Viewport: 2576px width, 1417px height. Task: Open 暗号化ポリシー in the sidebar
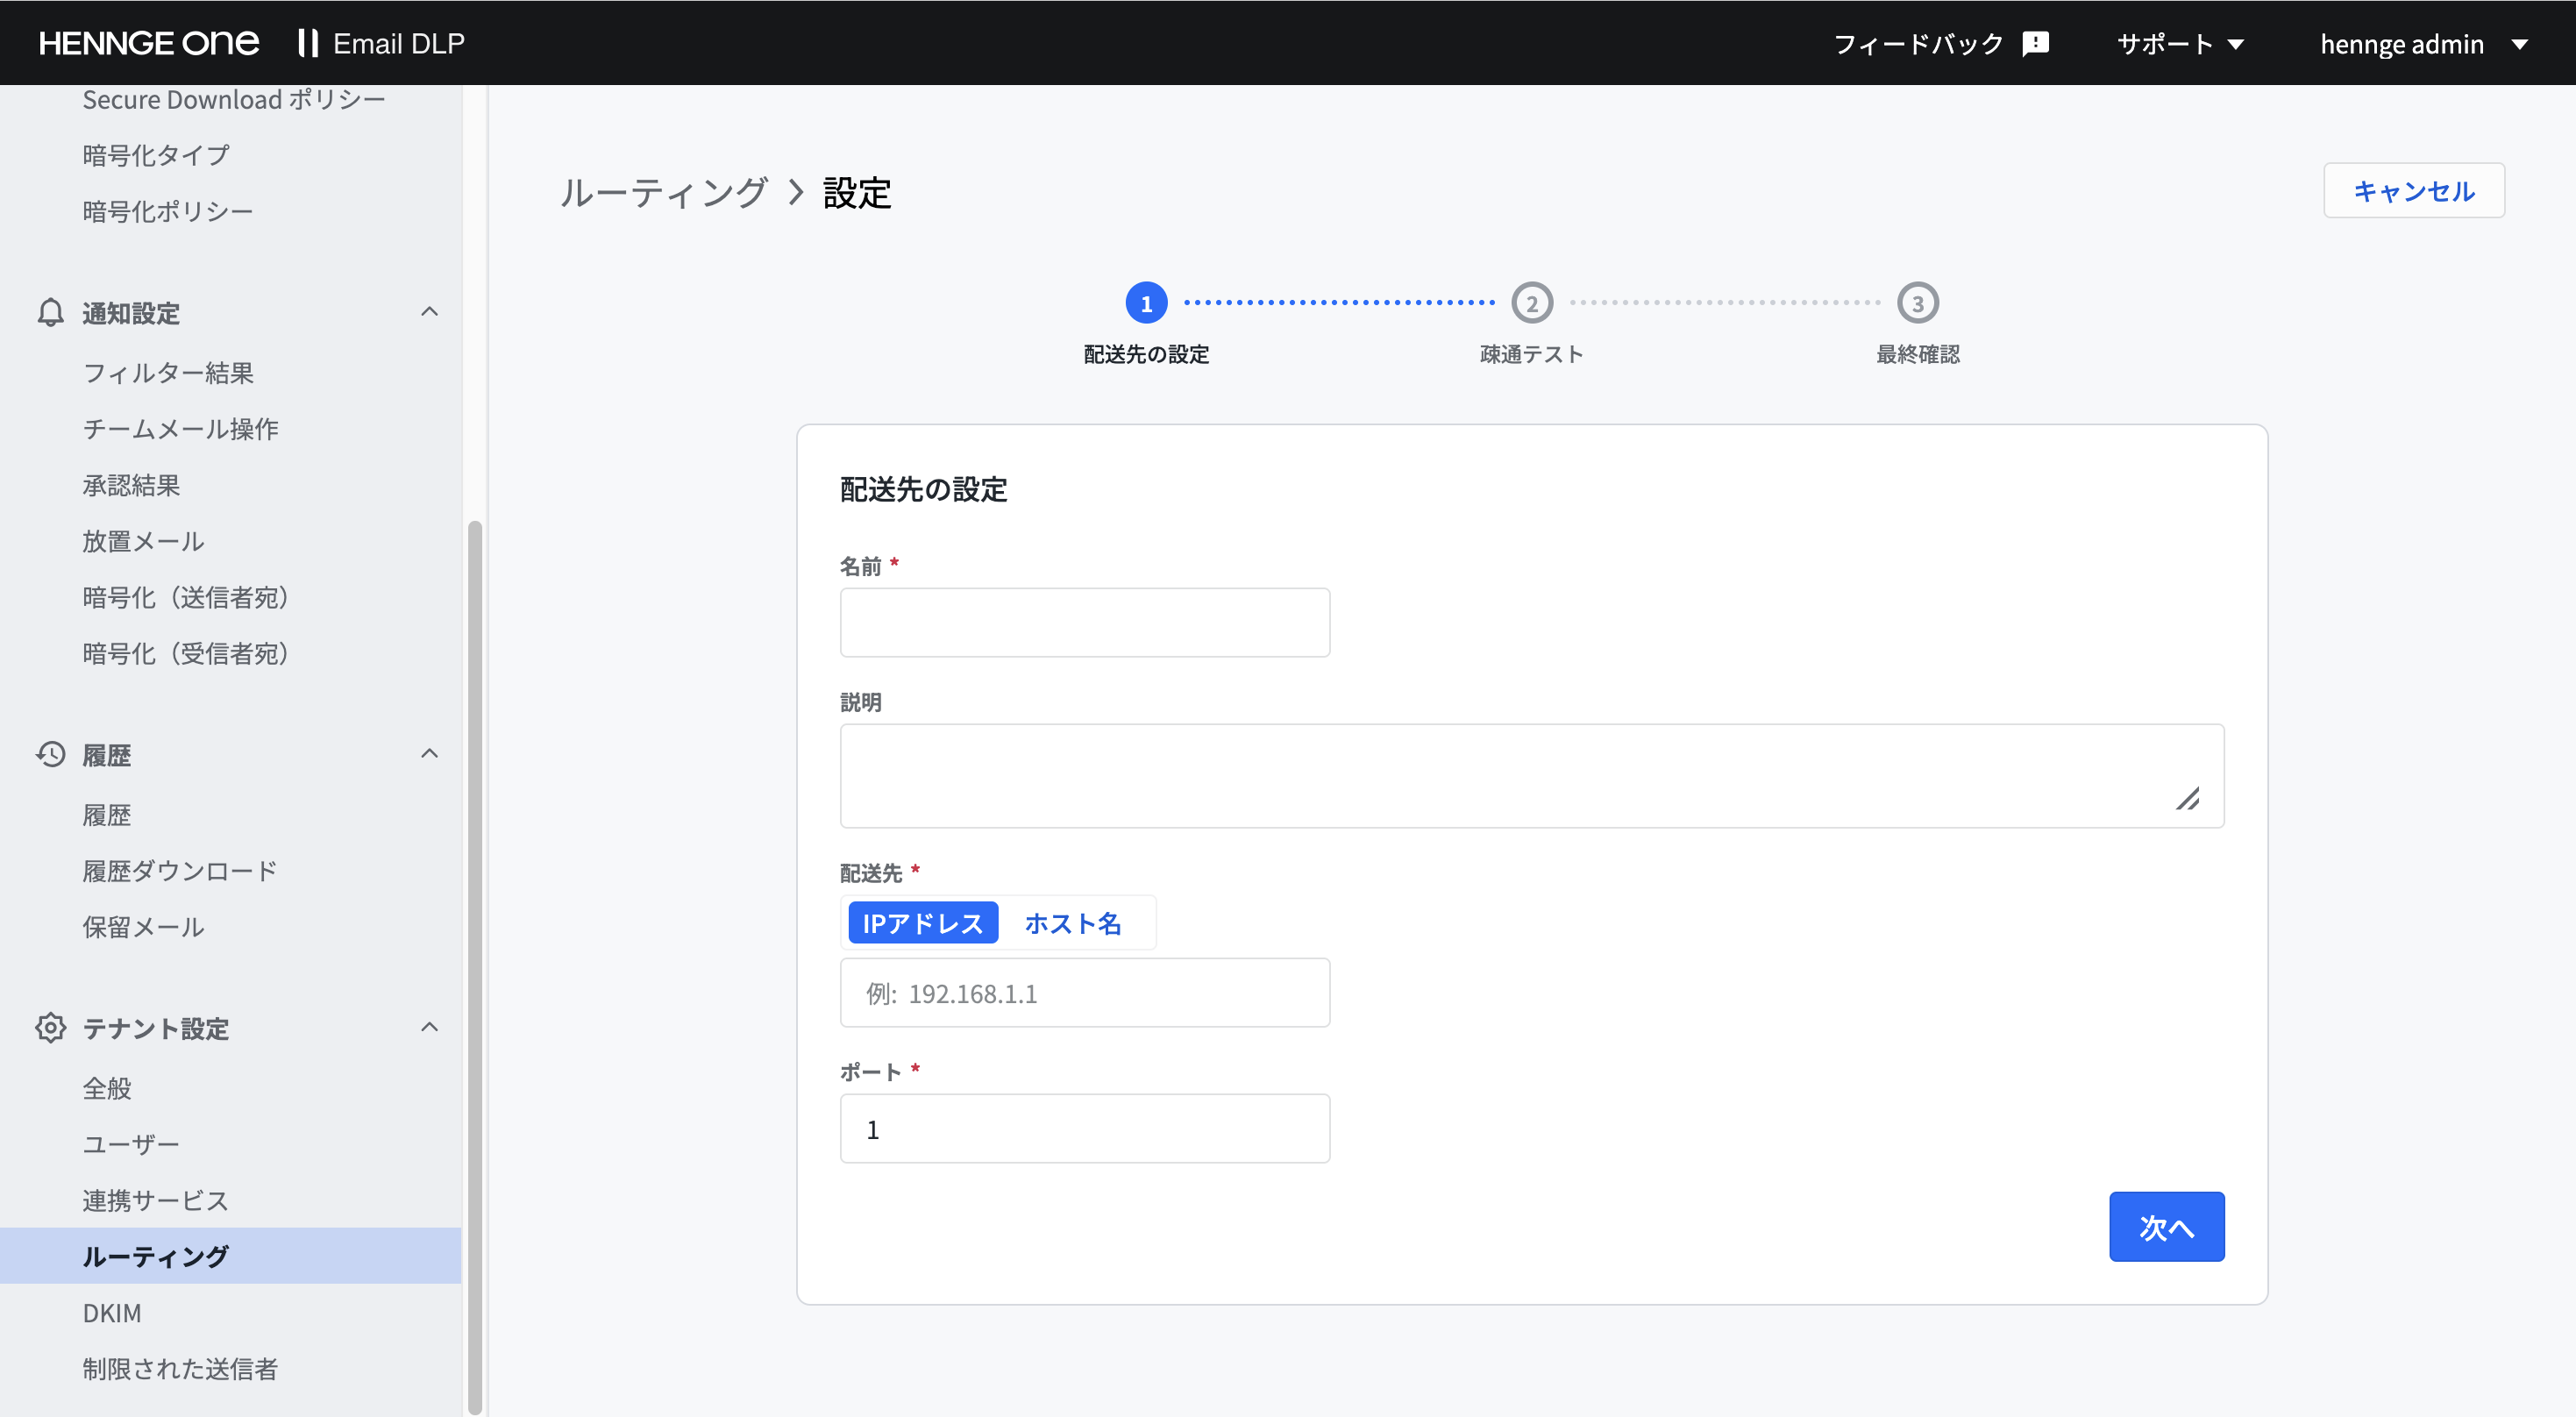(x=168, y=211)
